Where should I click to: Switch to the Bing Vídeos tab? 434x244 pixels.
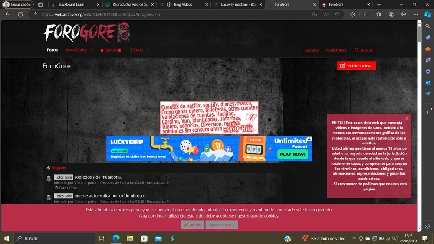[x=184, y=4]
